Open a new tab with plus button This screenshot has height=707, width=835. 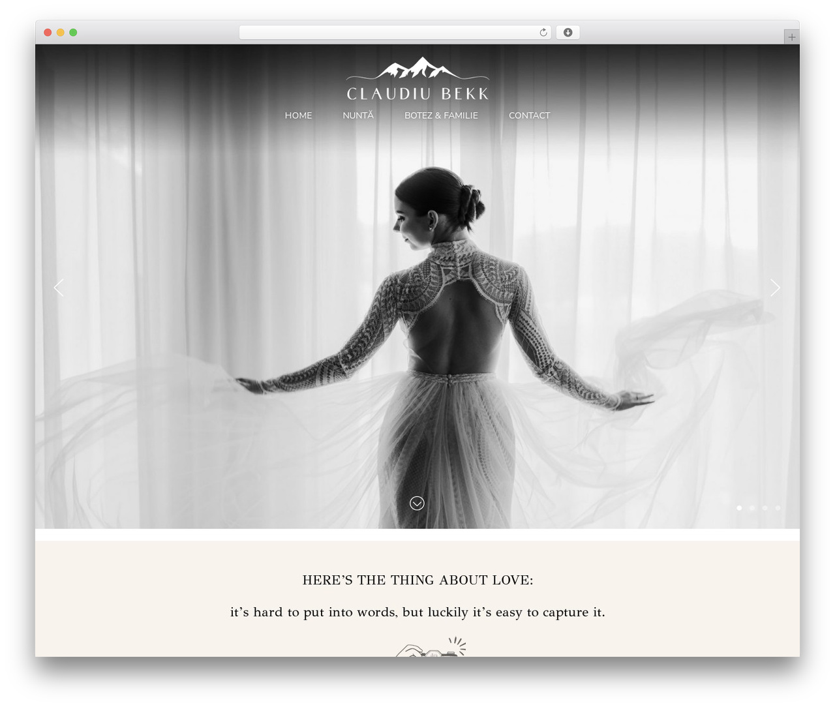click(791, 37)
